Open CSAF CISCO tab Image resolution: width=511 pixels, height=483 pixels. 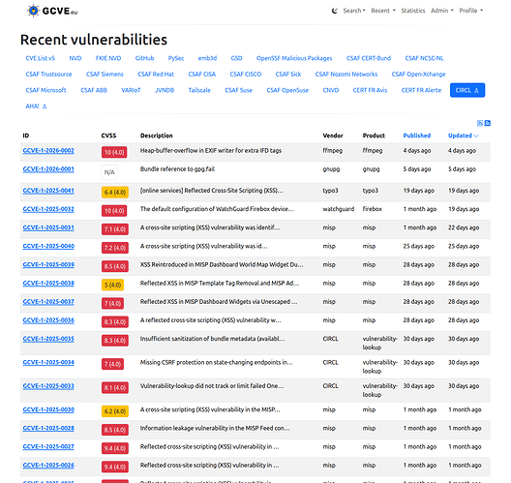(x=246, y=75)
